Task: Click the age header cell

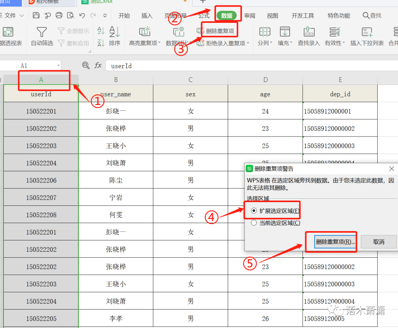Action: [265, 94]
